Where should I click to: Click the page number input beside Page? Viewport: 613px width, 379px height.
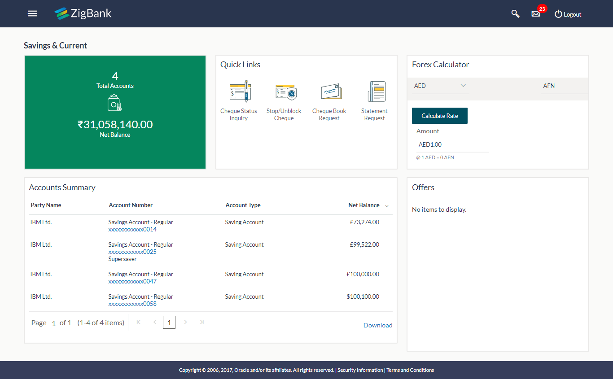point(54,323)
